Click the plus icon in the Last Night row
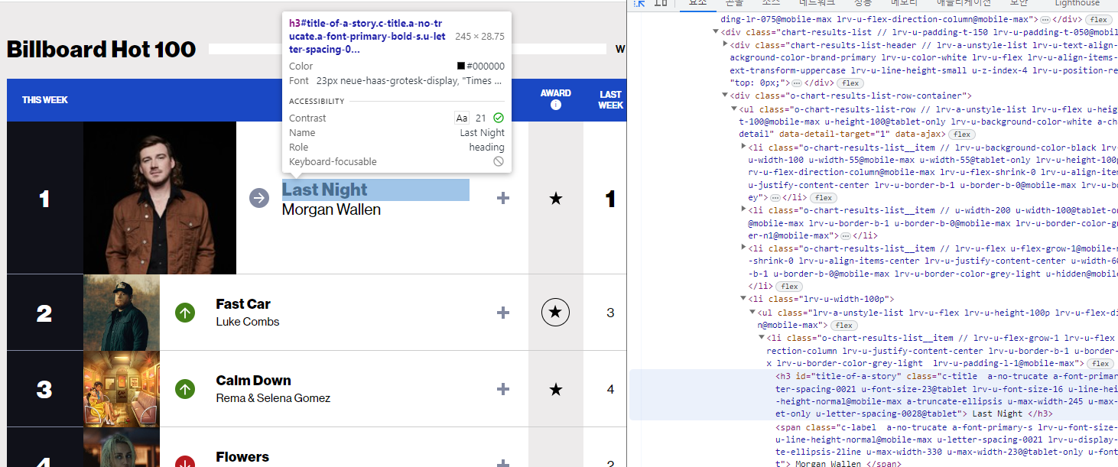1118x467 pixels. (503, 198)
